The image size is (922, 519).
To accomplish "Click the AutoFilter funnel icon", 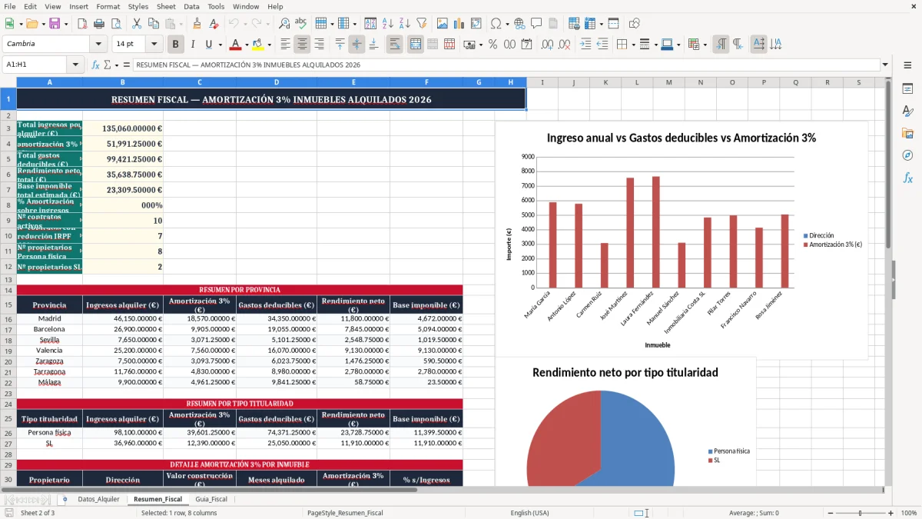I will [x=420, y=24].
